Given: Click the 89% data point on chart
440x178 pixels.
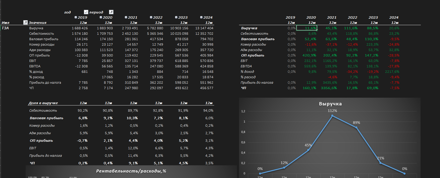Looking at the screenshot, I should tap(356, 127).
